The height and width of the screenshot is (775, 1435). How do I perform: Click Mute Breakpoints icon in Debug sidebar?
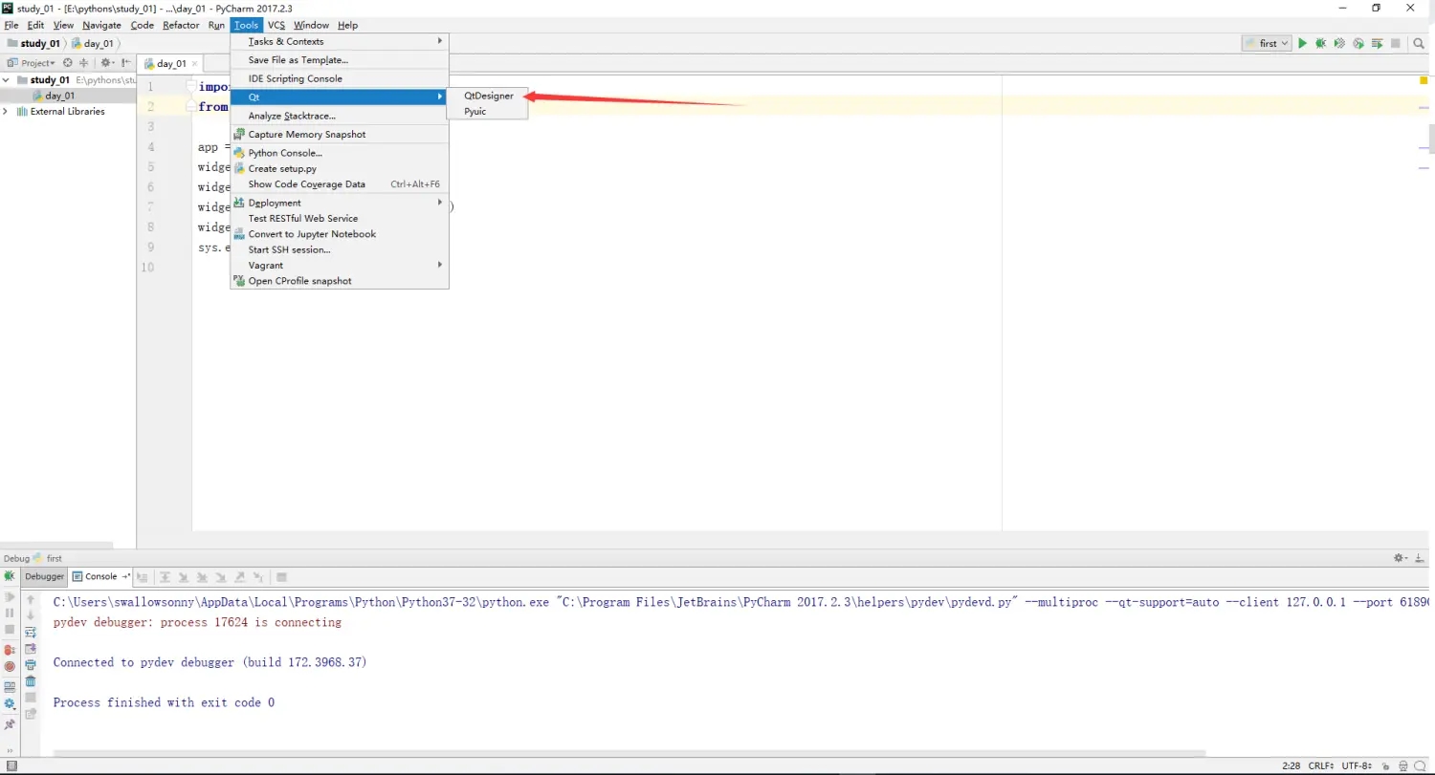[10, 666]
